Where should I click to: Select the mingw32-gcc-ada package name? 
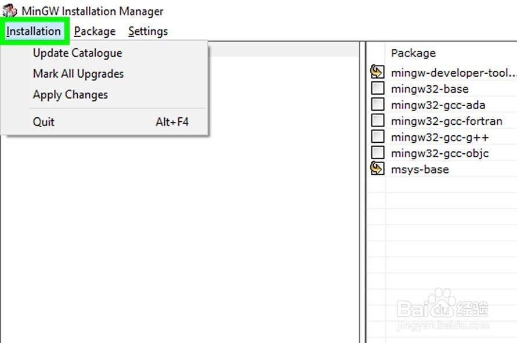coord(438,105)
